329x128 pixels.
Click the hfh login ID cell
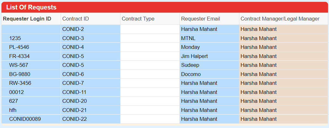[x=31, y=110]
